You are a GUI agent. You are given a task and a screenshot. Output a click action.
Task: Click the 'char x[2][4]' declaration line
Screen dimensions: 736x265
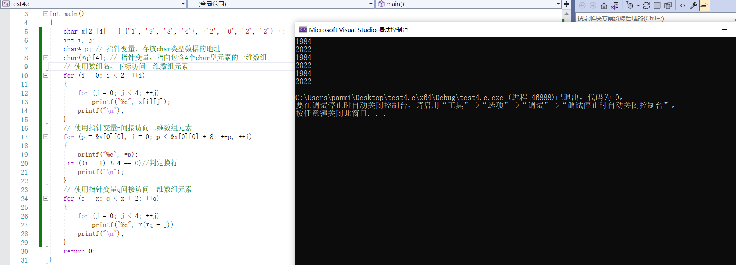click(174, 31)
